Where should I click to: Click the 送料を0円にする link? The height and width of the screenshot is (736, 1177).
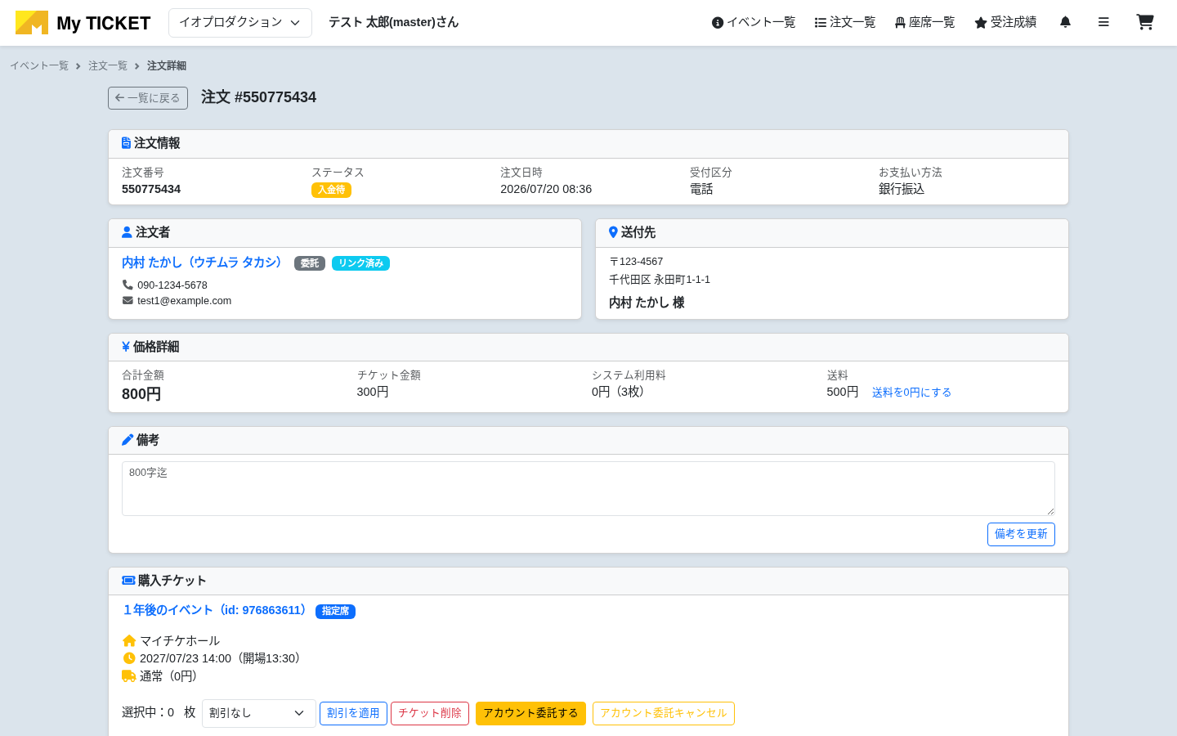[911, 393]
